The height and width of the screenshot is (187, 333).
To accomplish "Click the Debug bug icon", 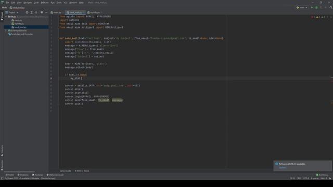I will click(316, 7).
